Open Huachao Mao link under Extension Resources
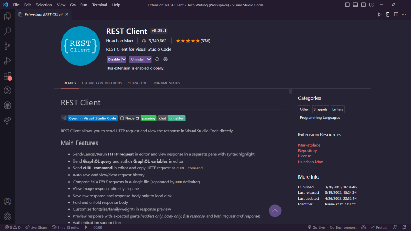 coord(311,162)
